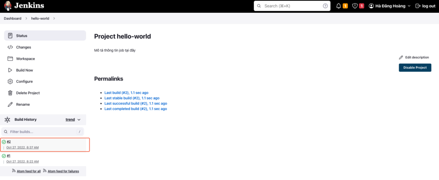439x180 pixels.
Task: Click the Edit description pencil icon
Action: 401,57
